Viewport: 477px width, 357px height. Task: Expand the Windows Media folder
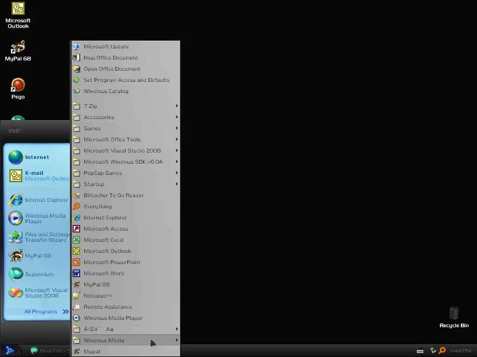pos(126,340)
